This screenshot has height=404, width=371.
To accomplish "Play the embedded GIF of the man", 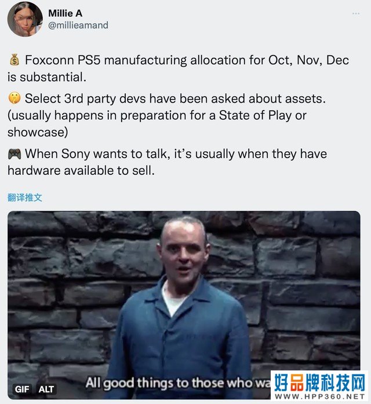I will pyautogui.click(x=184, y=305).
